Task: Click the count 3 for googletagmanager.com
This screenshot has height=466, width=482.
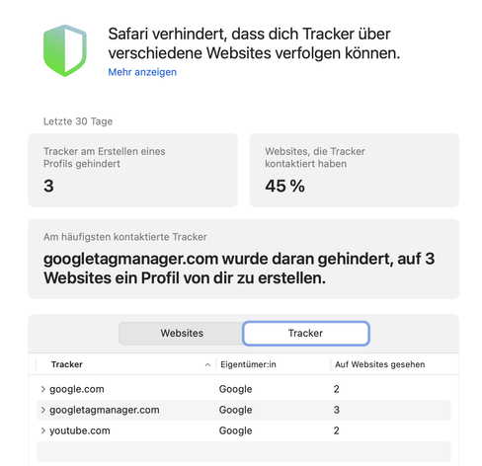Action: 336,410
